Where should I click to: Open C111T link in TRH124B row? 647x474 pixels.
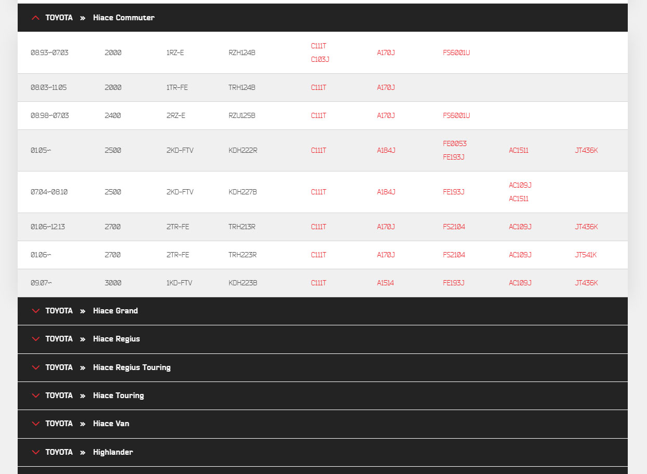point(319,87)
